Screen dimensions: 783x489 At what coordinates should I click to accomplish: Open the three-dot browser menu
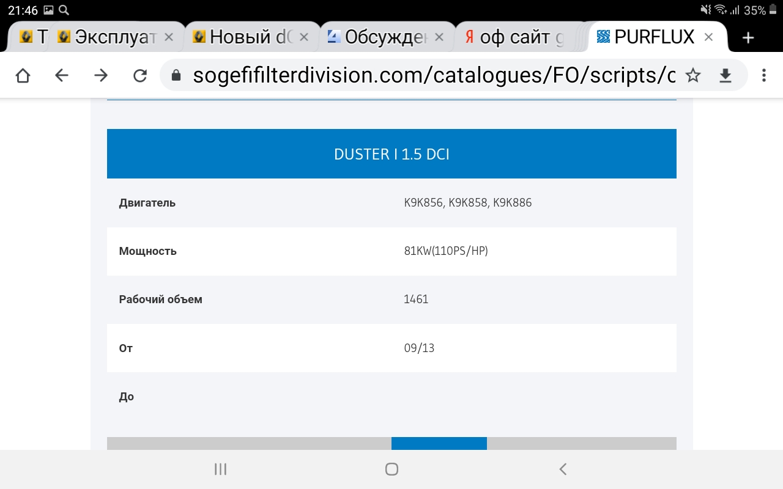(x=763, y=75)
